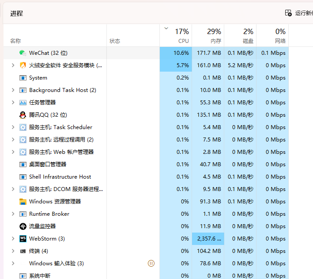Expand the Background Task Host (2) group
This screenshot has width=313, height=279.
(13, 90)
